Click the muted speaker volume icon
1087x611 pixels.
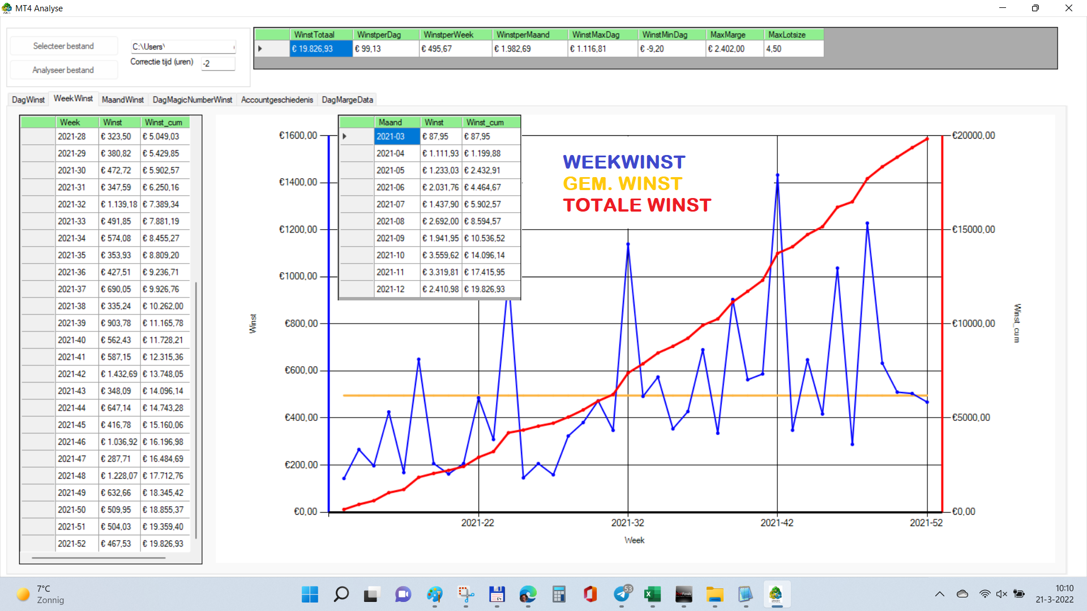coord(1002,593)
